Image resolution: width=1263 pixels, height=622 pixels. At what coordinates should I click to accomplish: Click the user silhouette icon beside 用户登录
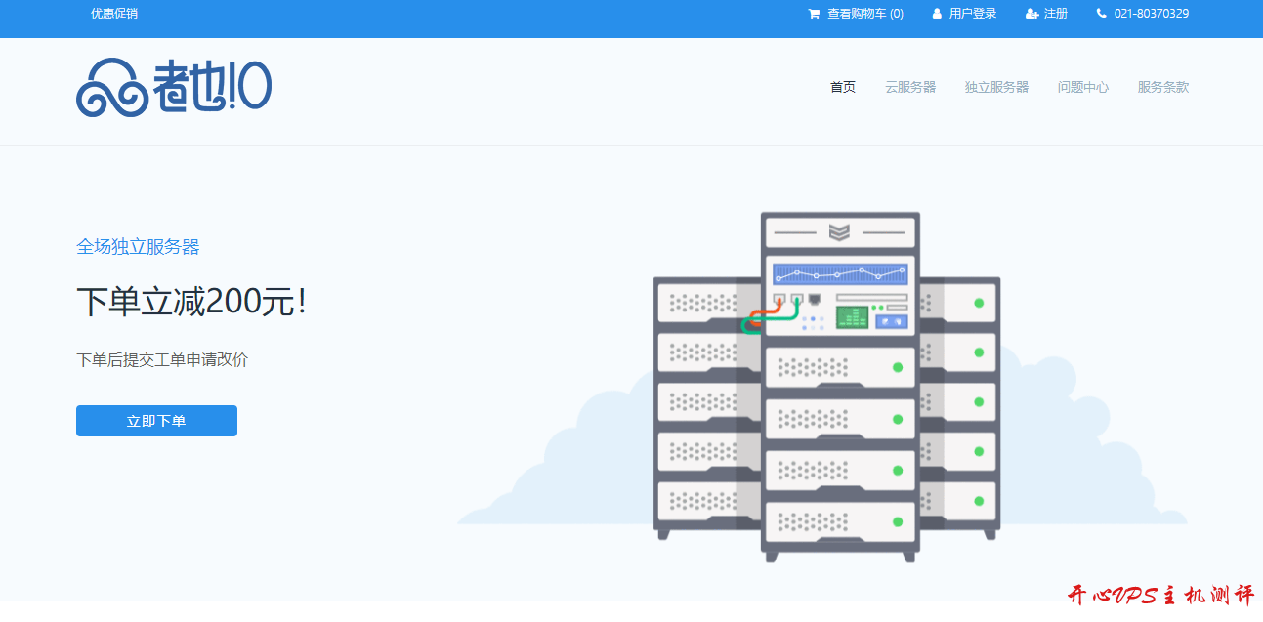coord(937,14)
